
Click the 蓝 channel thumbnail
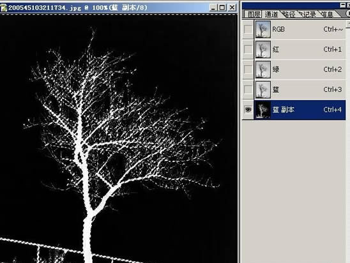point(263,89)
